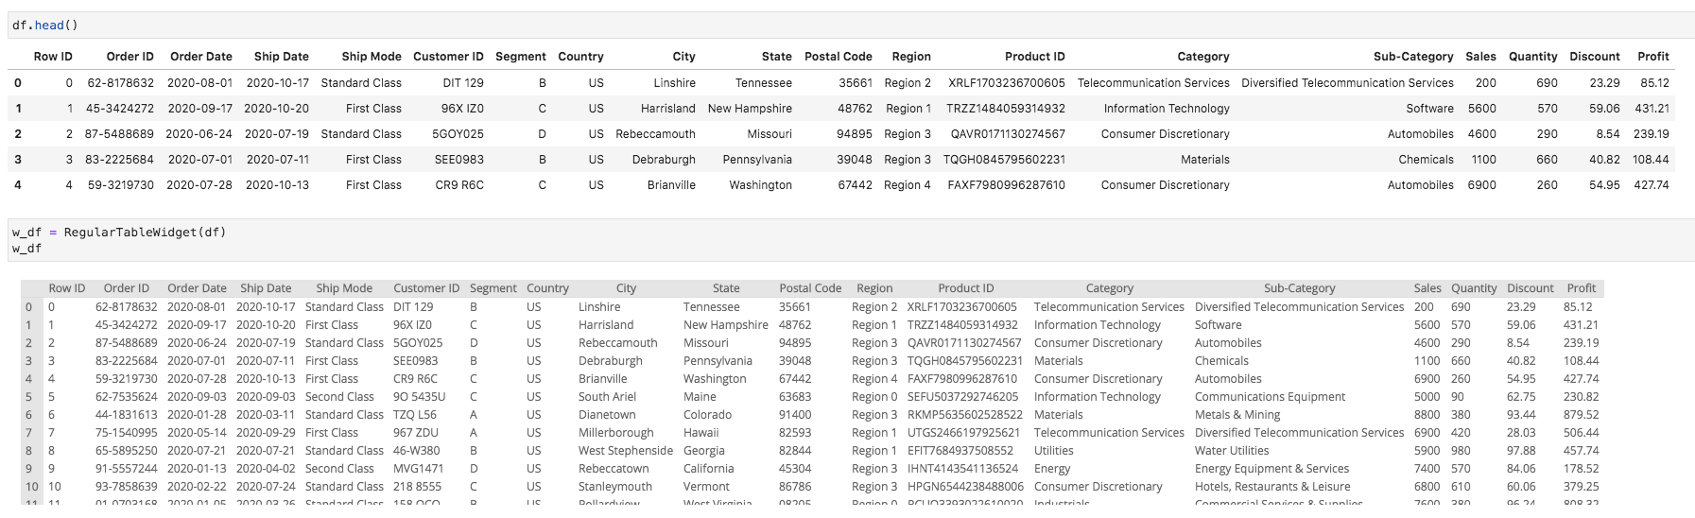Select Product ID UTGS2466197925621 cell

(x=963, y=433)
